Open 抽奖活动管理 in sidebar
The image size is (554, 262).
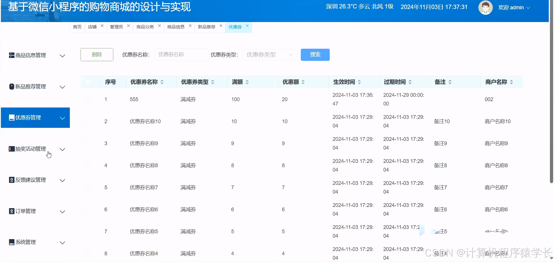click(35, 149)
